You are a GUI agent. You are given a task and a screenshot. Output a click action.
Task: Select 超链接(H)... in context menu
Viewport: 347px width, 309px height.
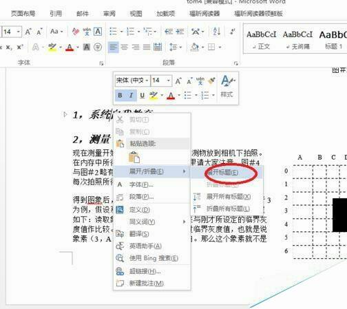[152, 271]
